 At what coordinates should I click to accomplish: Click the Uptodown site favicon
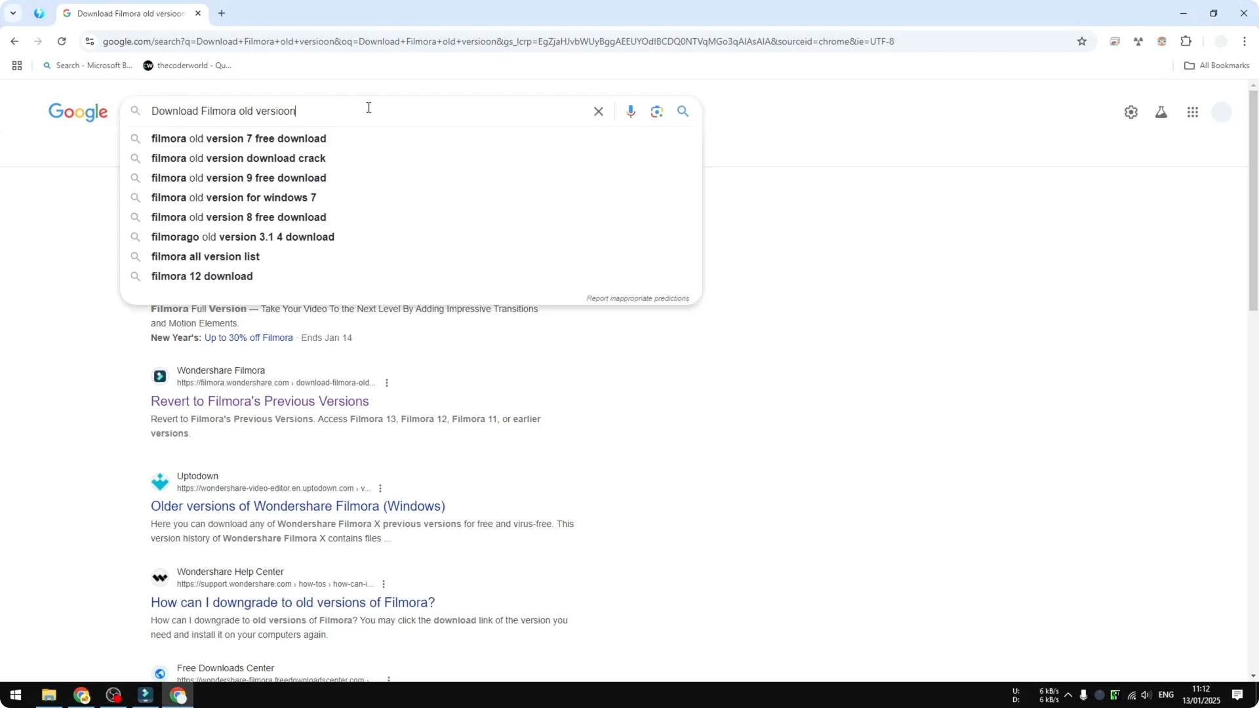[159, 482]
